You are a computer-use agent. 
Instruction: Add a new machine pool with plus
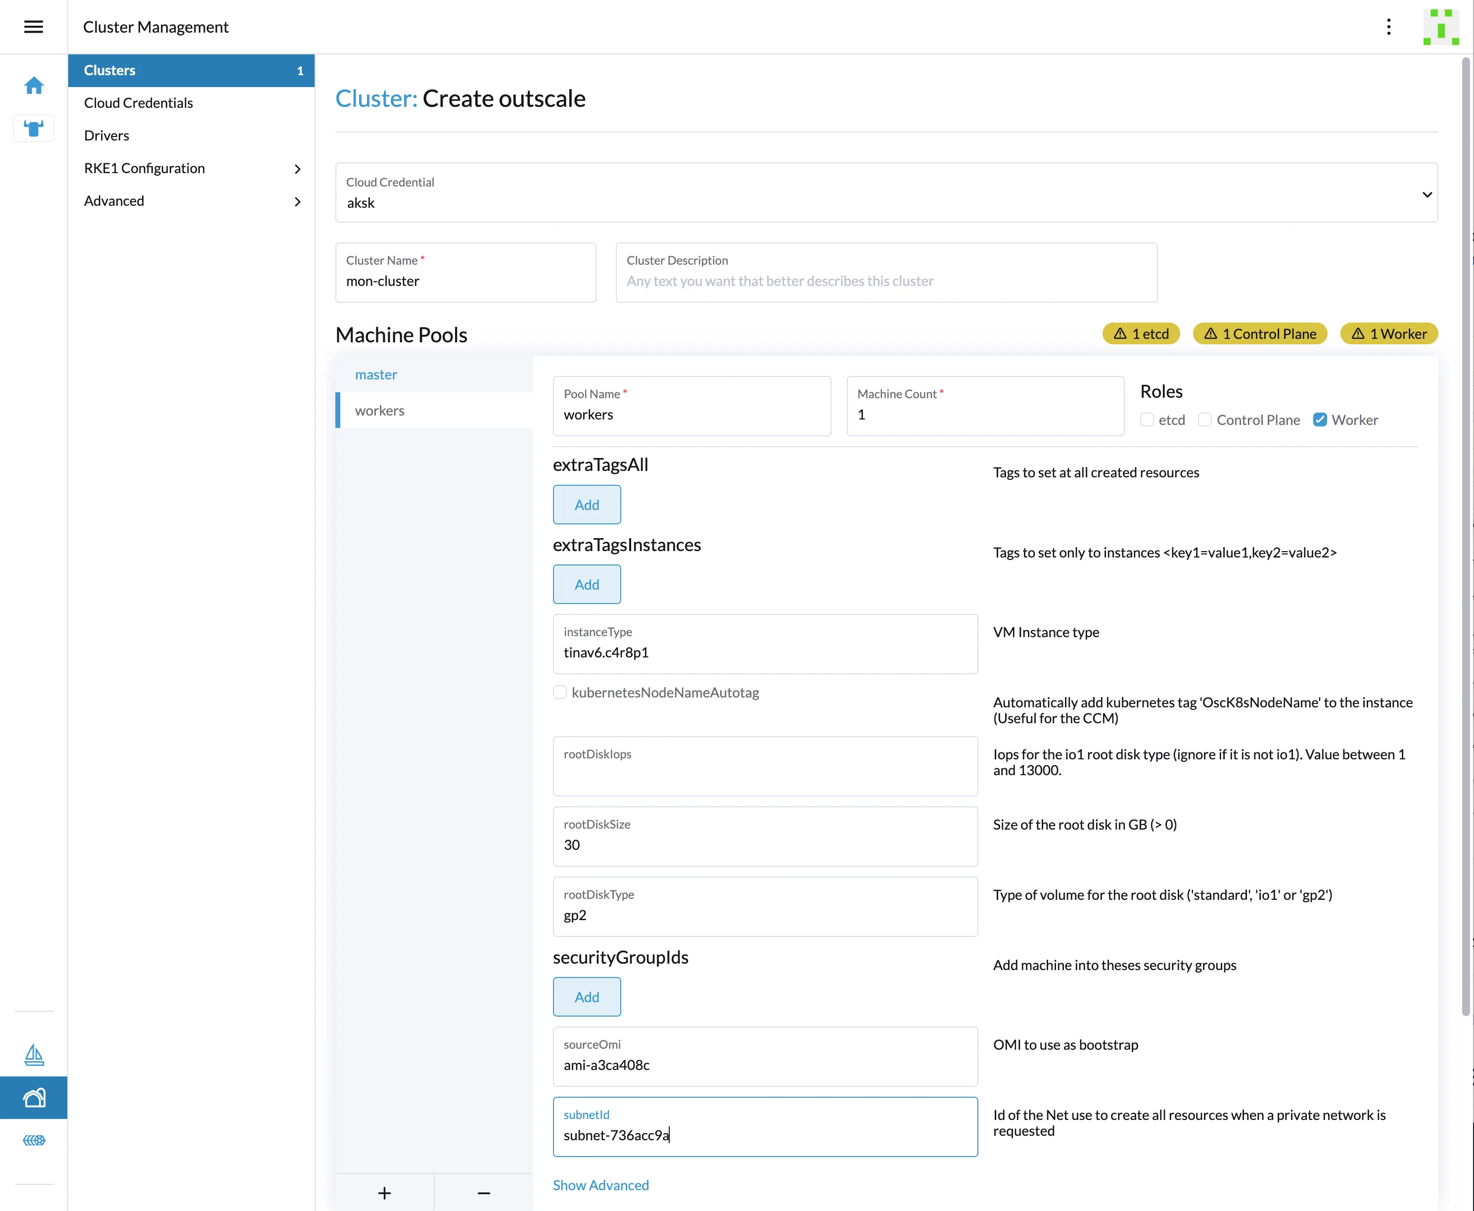[384, 1193]
